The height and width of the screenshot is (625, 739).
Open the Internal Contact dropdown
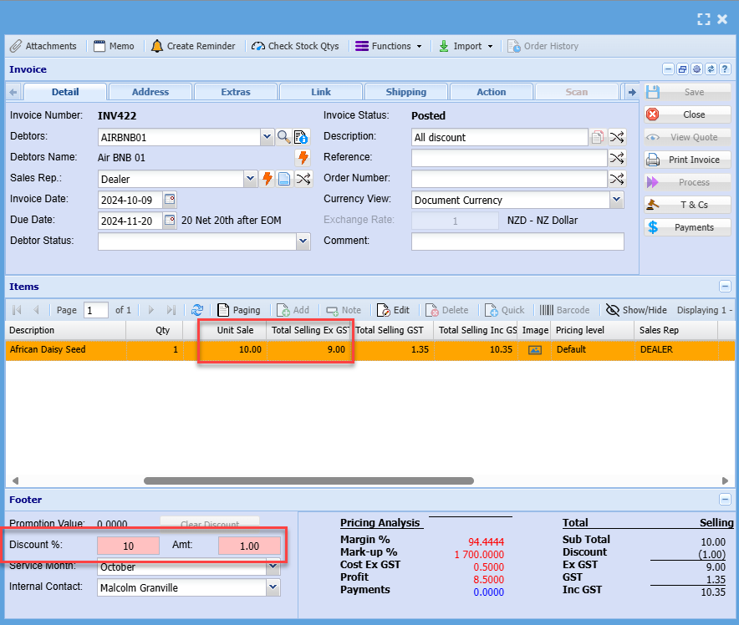(x=273, y=587)
